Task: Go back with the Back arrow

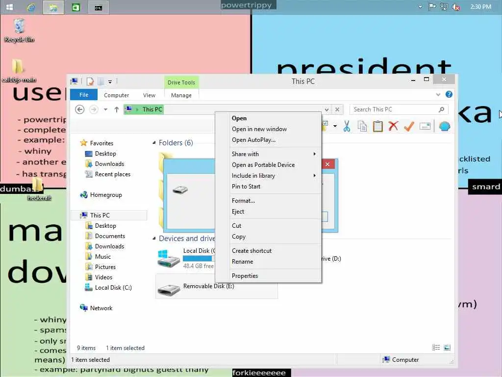Action: pos(80,109)
